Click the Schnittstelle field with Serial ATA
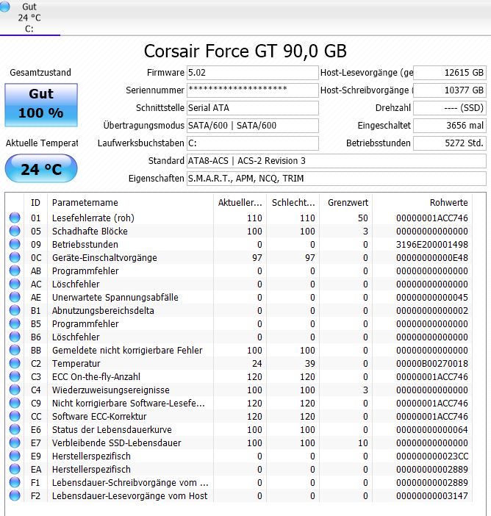This screenshot has height=516, width=491. 252,108
